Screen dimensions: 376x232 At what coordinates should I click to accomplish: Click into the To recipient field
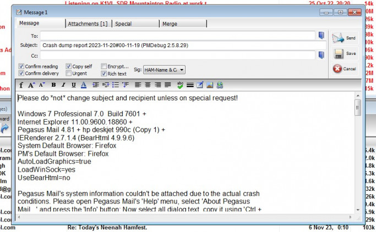[x=177, y=35]
